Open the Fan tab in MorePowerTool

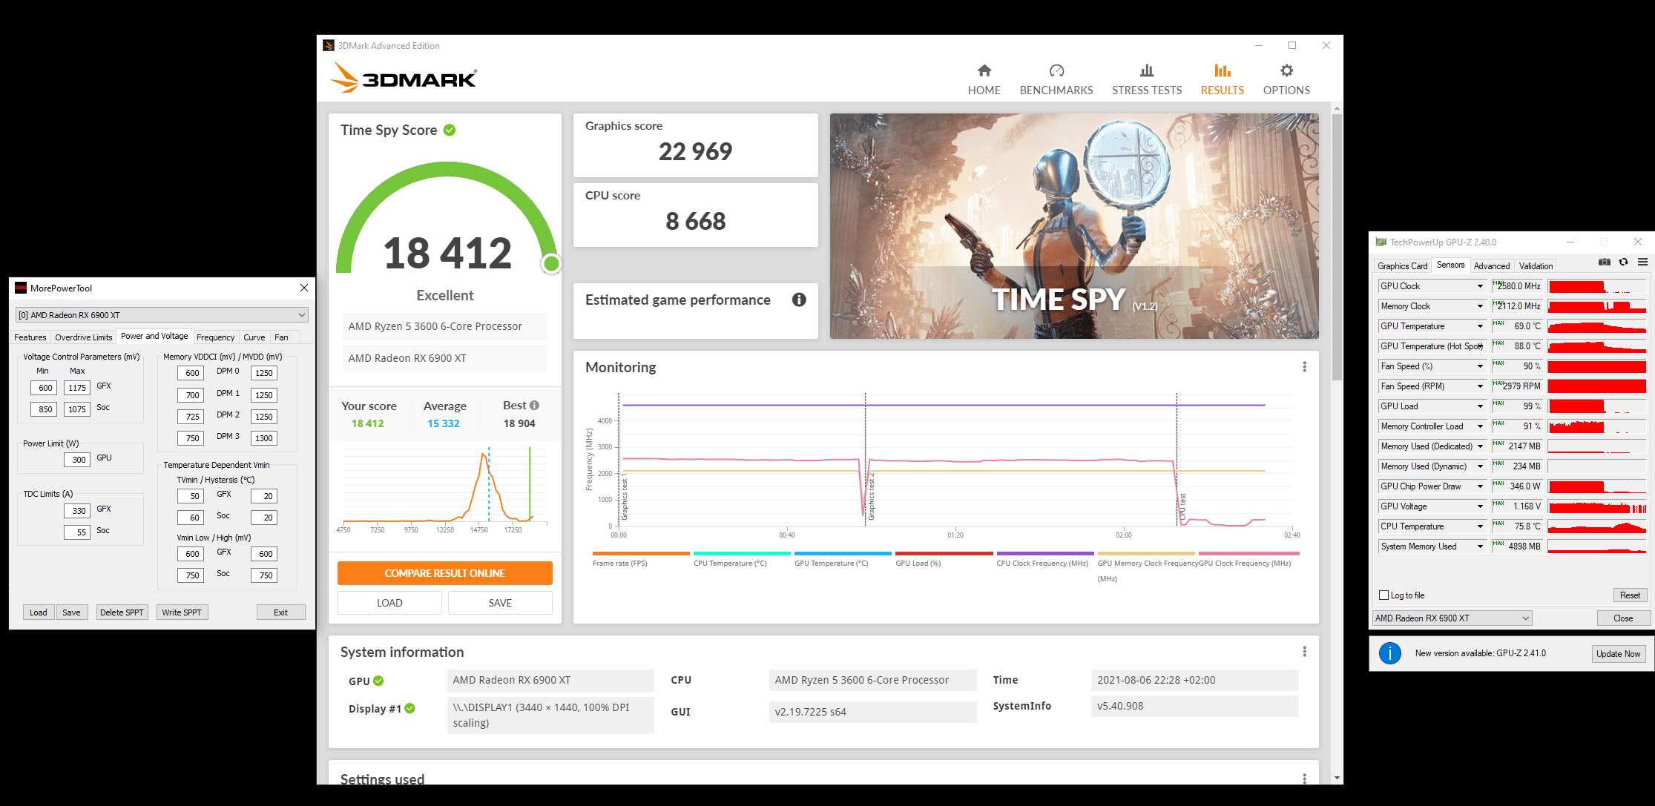(282, 337)
